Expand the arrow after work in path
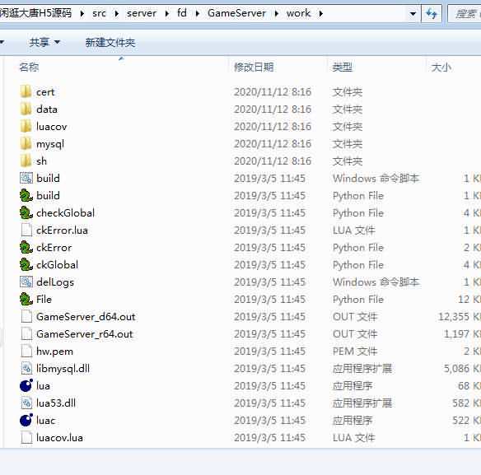481x475 pixels. pyautogui.click(x=321, y=13)
